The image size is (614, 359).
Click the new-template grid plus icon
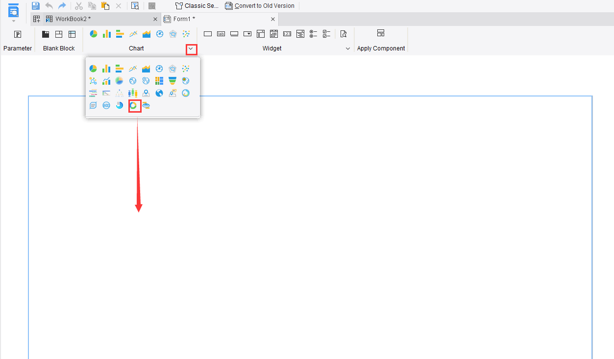point(37,19)
